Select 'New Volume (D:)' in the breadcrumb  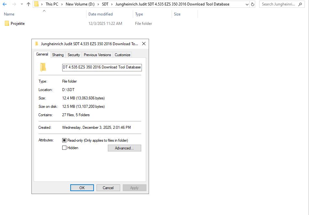coord(80,4)
